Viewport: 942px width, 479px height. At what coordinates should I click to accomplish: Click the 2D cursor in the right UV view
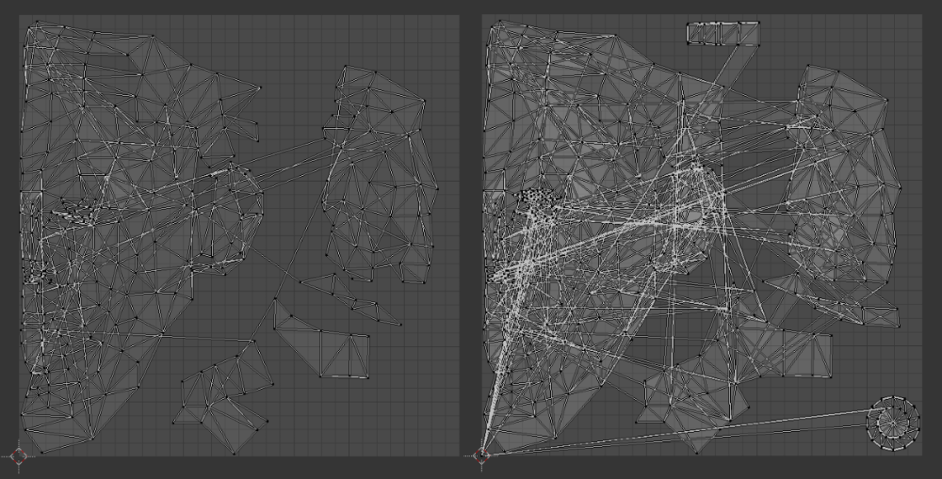(x=481, y=455)
